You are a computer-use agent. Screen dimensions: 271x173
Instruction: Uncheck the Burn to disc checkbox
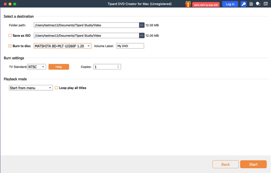coord(10,46)
